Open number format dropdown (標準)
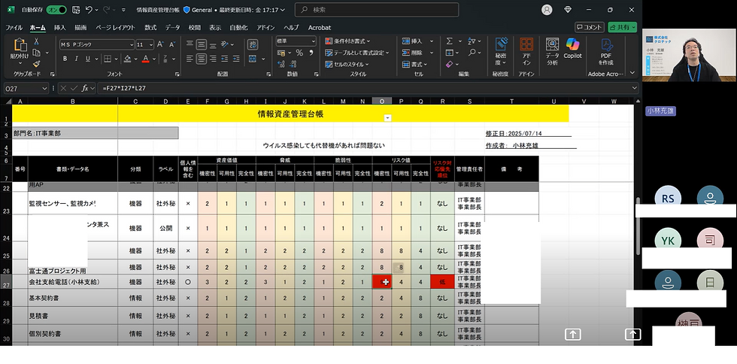Viewport: 737px width, 364px height. click(314, 41)
